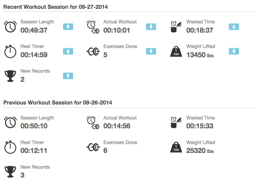Screen dimensions: 261x186
Task: Click the down arrow beside Weight Lifted 13450 lbs
Action: (x=234, y=51)
